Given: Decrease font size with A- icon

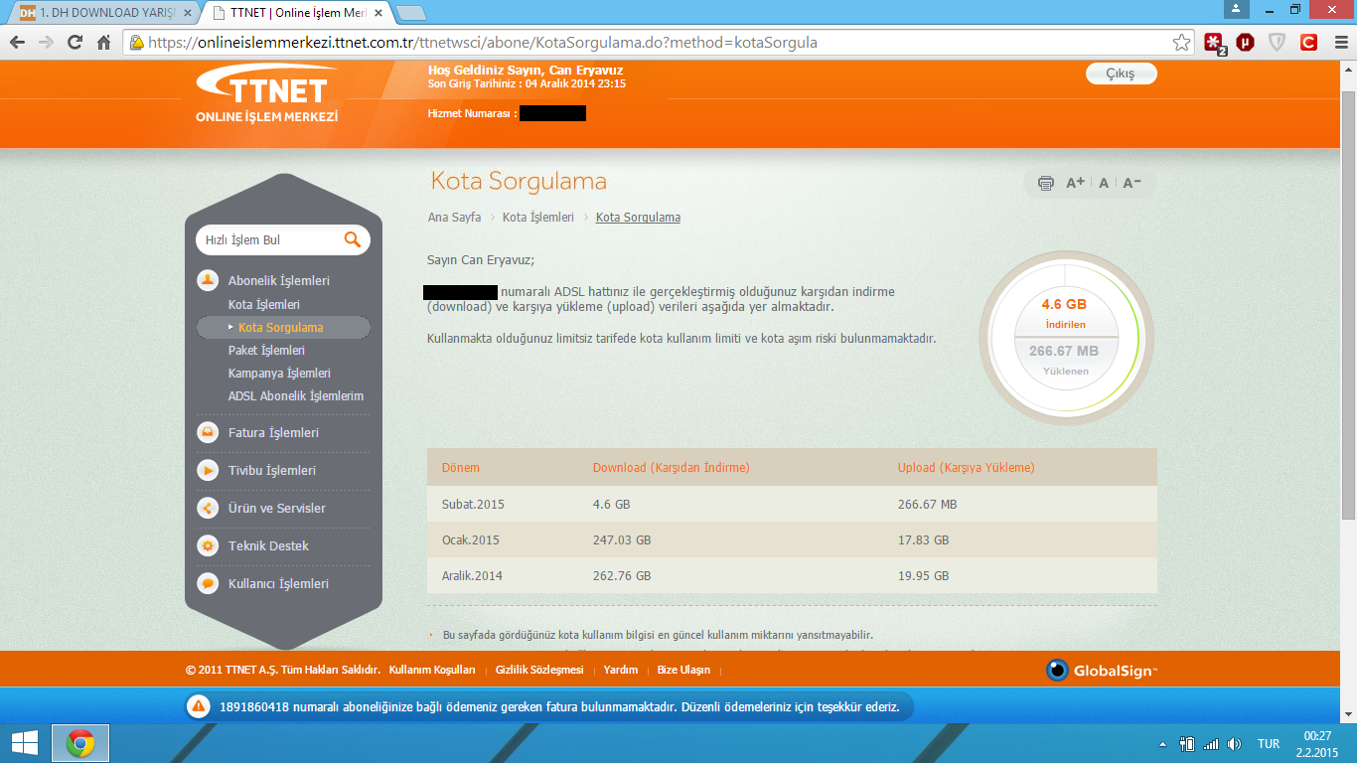Looking at the screenshot, I should (x=1131, y=183).
